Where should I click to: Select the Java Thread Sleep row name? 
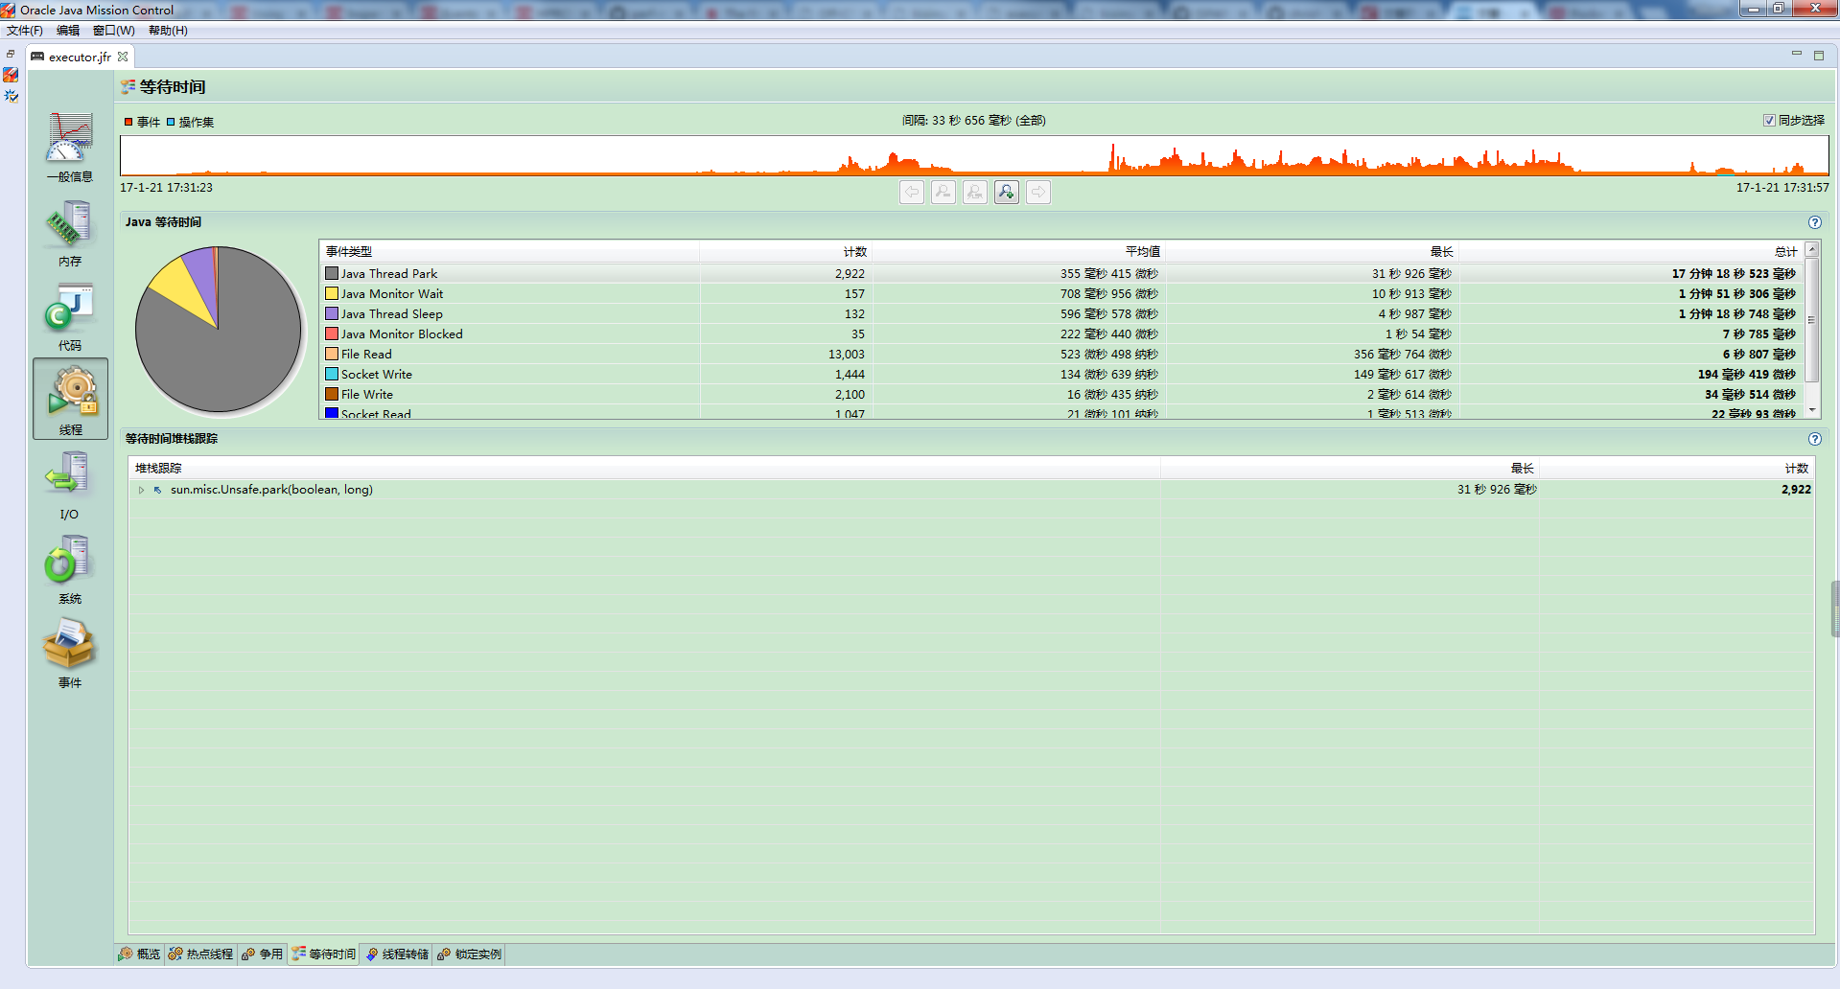coord(392,314)
